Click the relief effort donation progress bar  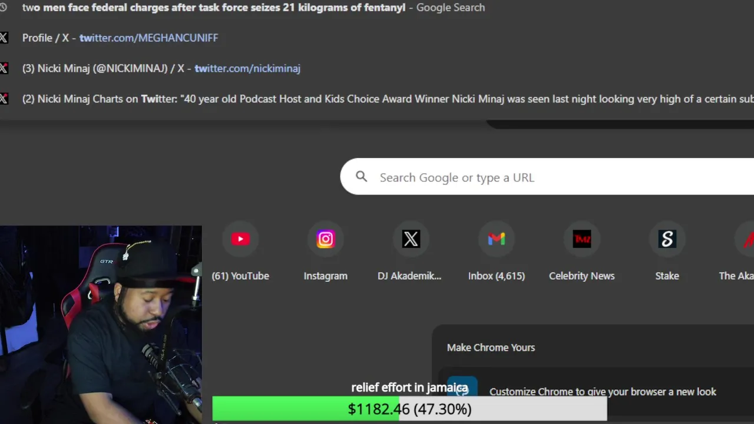(409, 409)
